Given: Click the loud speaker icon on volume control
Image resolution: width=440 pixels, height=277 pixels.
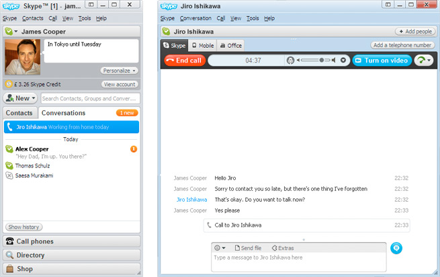Looking at the screenshot, I should pyautogui.click(x=333, y=60).
